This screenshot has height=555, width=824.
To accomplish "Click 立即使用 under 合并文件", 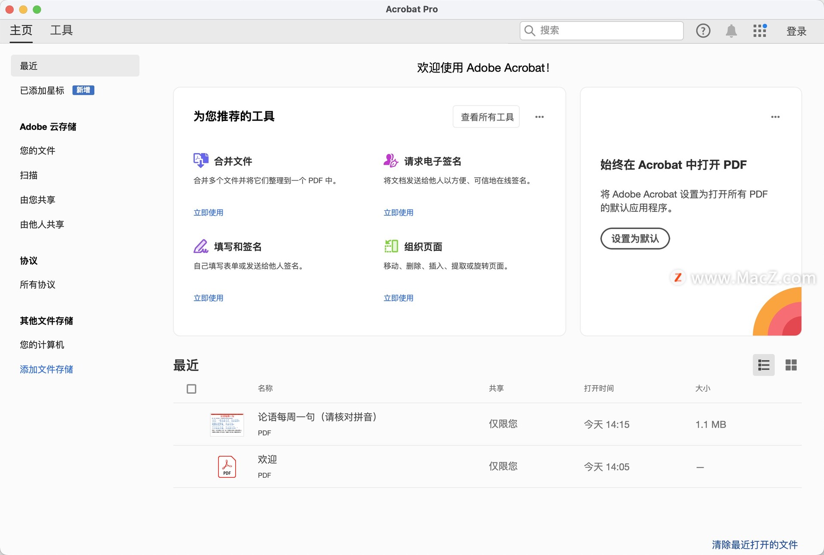I will pyautogui.click(x=208, y=213).
